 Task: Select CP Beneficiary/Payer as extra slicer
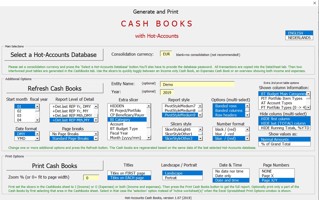click(x=127, y=115)
